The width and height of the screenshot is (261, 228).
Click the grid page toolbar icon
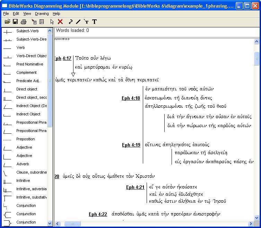pyautogui.click(x=42, y=21)
